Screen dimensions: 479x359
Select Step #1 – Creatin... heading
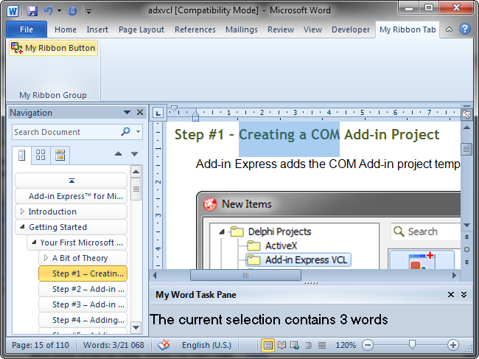coord(83,273)
